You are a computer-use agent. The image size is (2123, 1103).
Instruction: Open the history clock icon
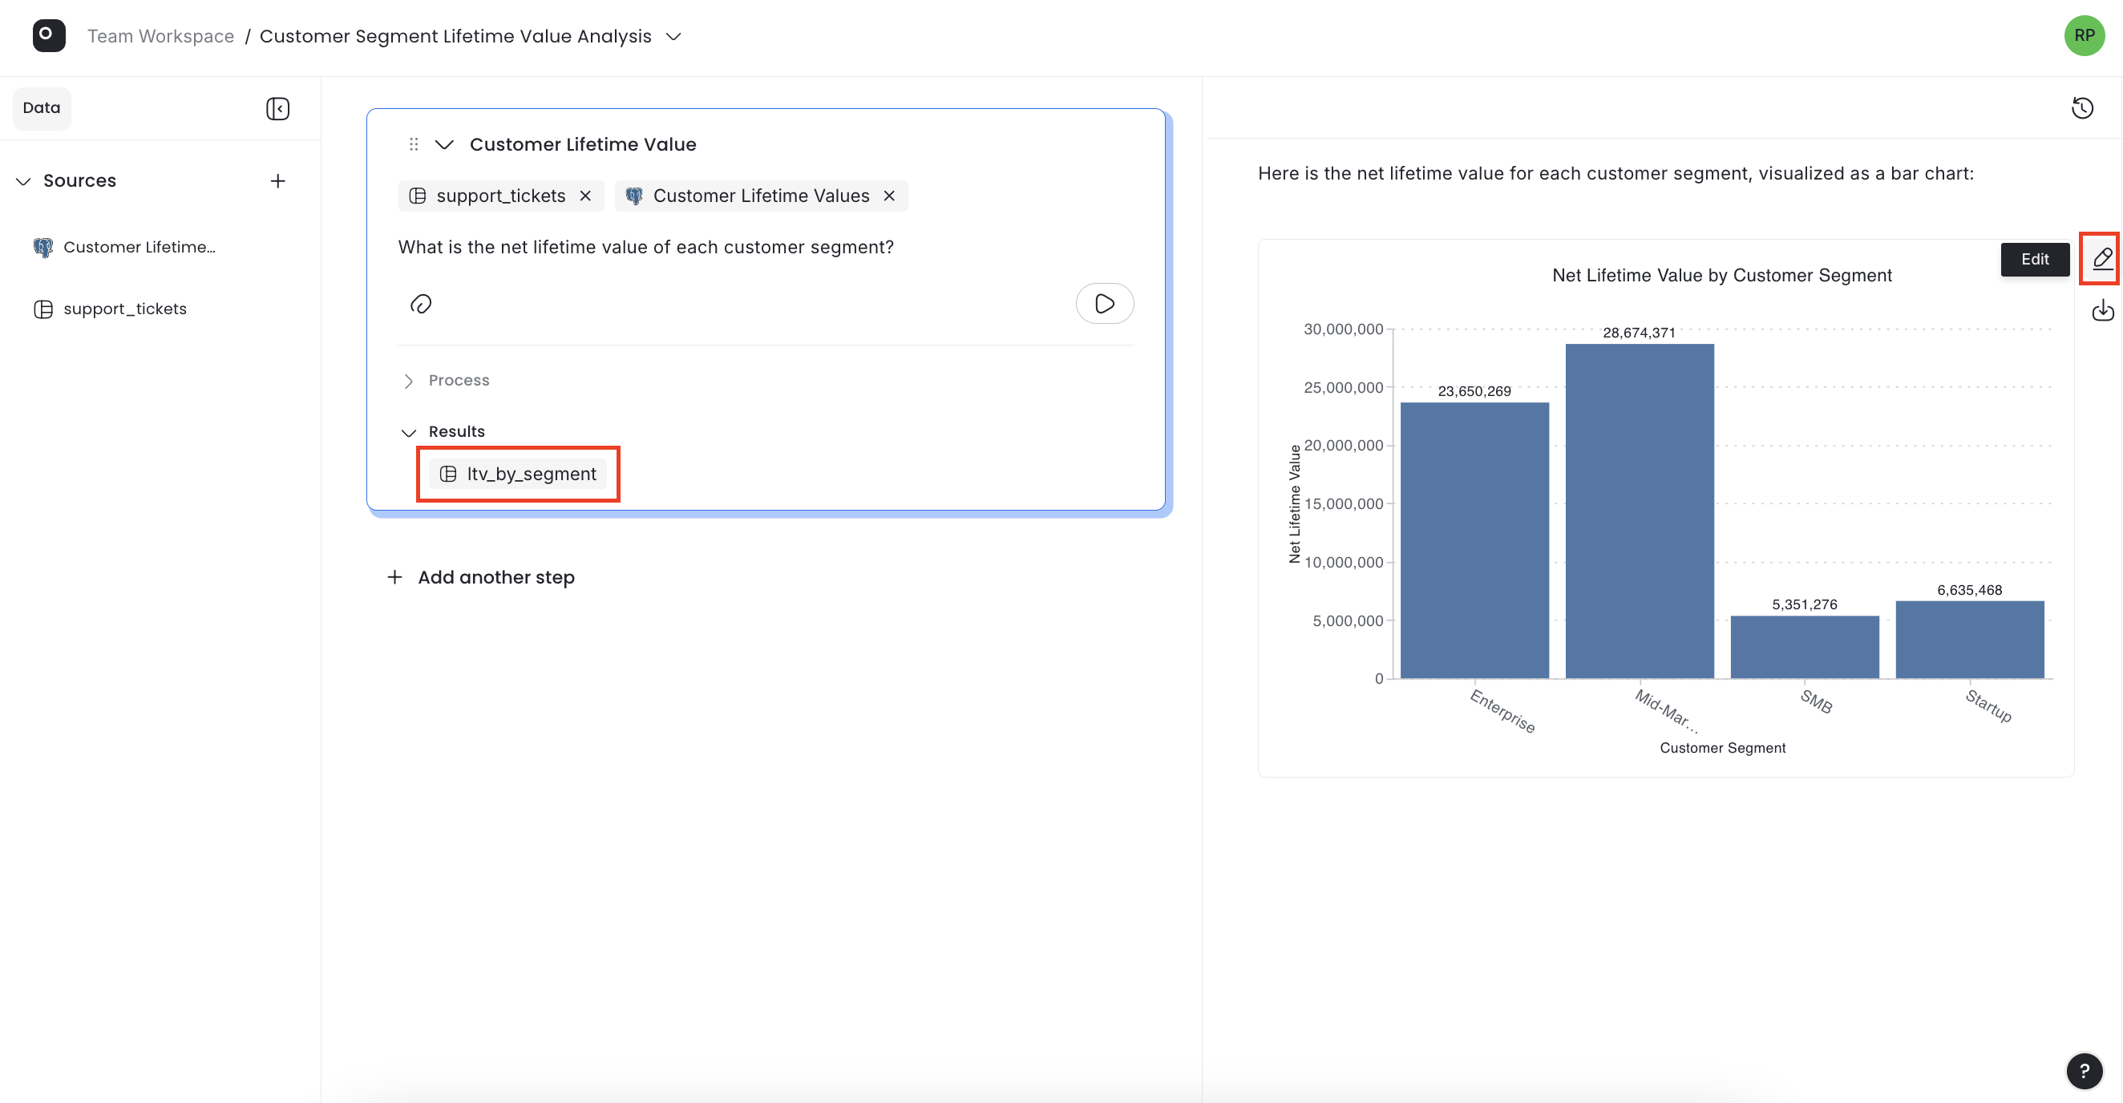[x=2082, y=108]
